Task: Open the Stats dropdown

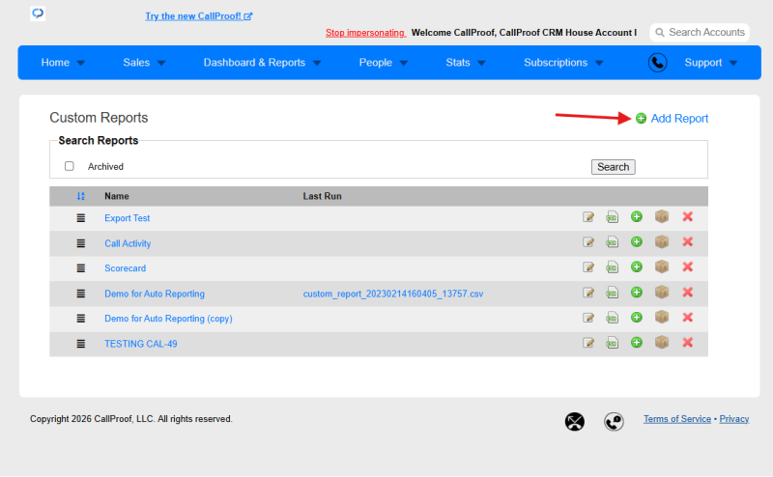Action: point(466,63)
